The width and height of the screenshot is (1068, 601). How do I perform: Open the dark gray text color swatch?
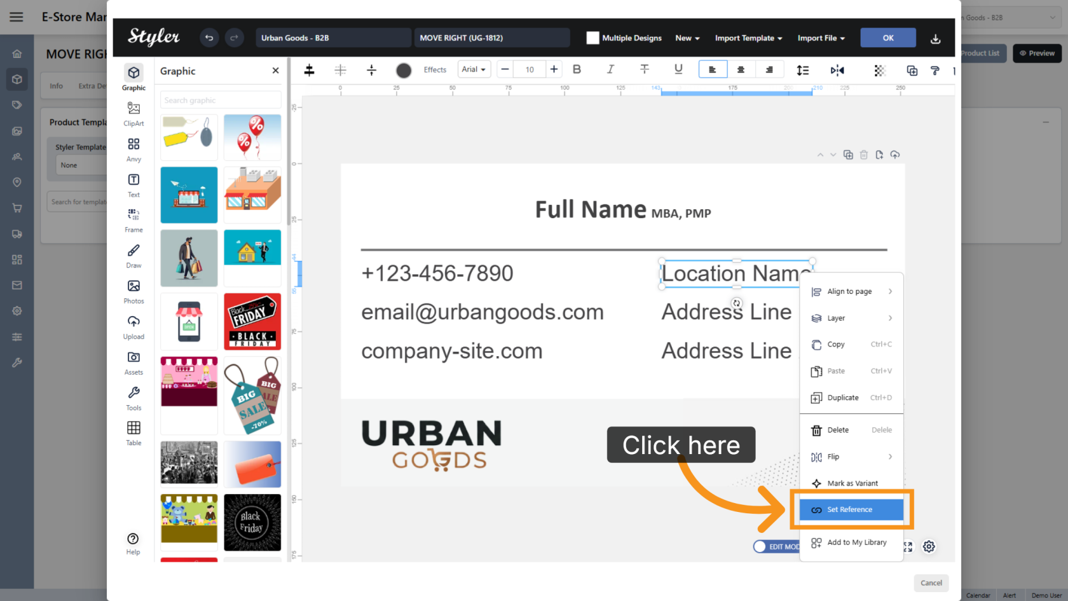click(x=404, y=70)
